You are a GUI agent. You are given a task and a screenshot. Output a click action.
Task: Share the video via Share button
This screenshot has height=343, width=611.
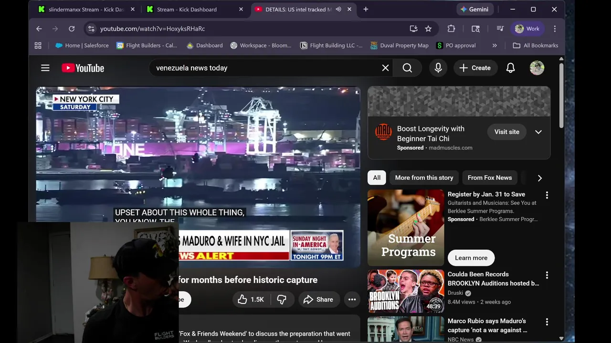point(318,299)
